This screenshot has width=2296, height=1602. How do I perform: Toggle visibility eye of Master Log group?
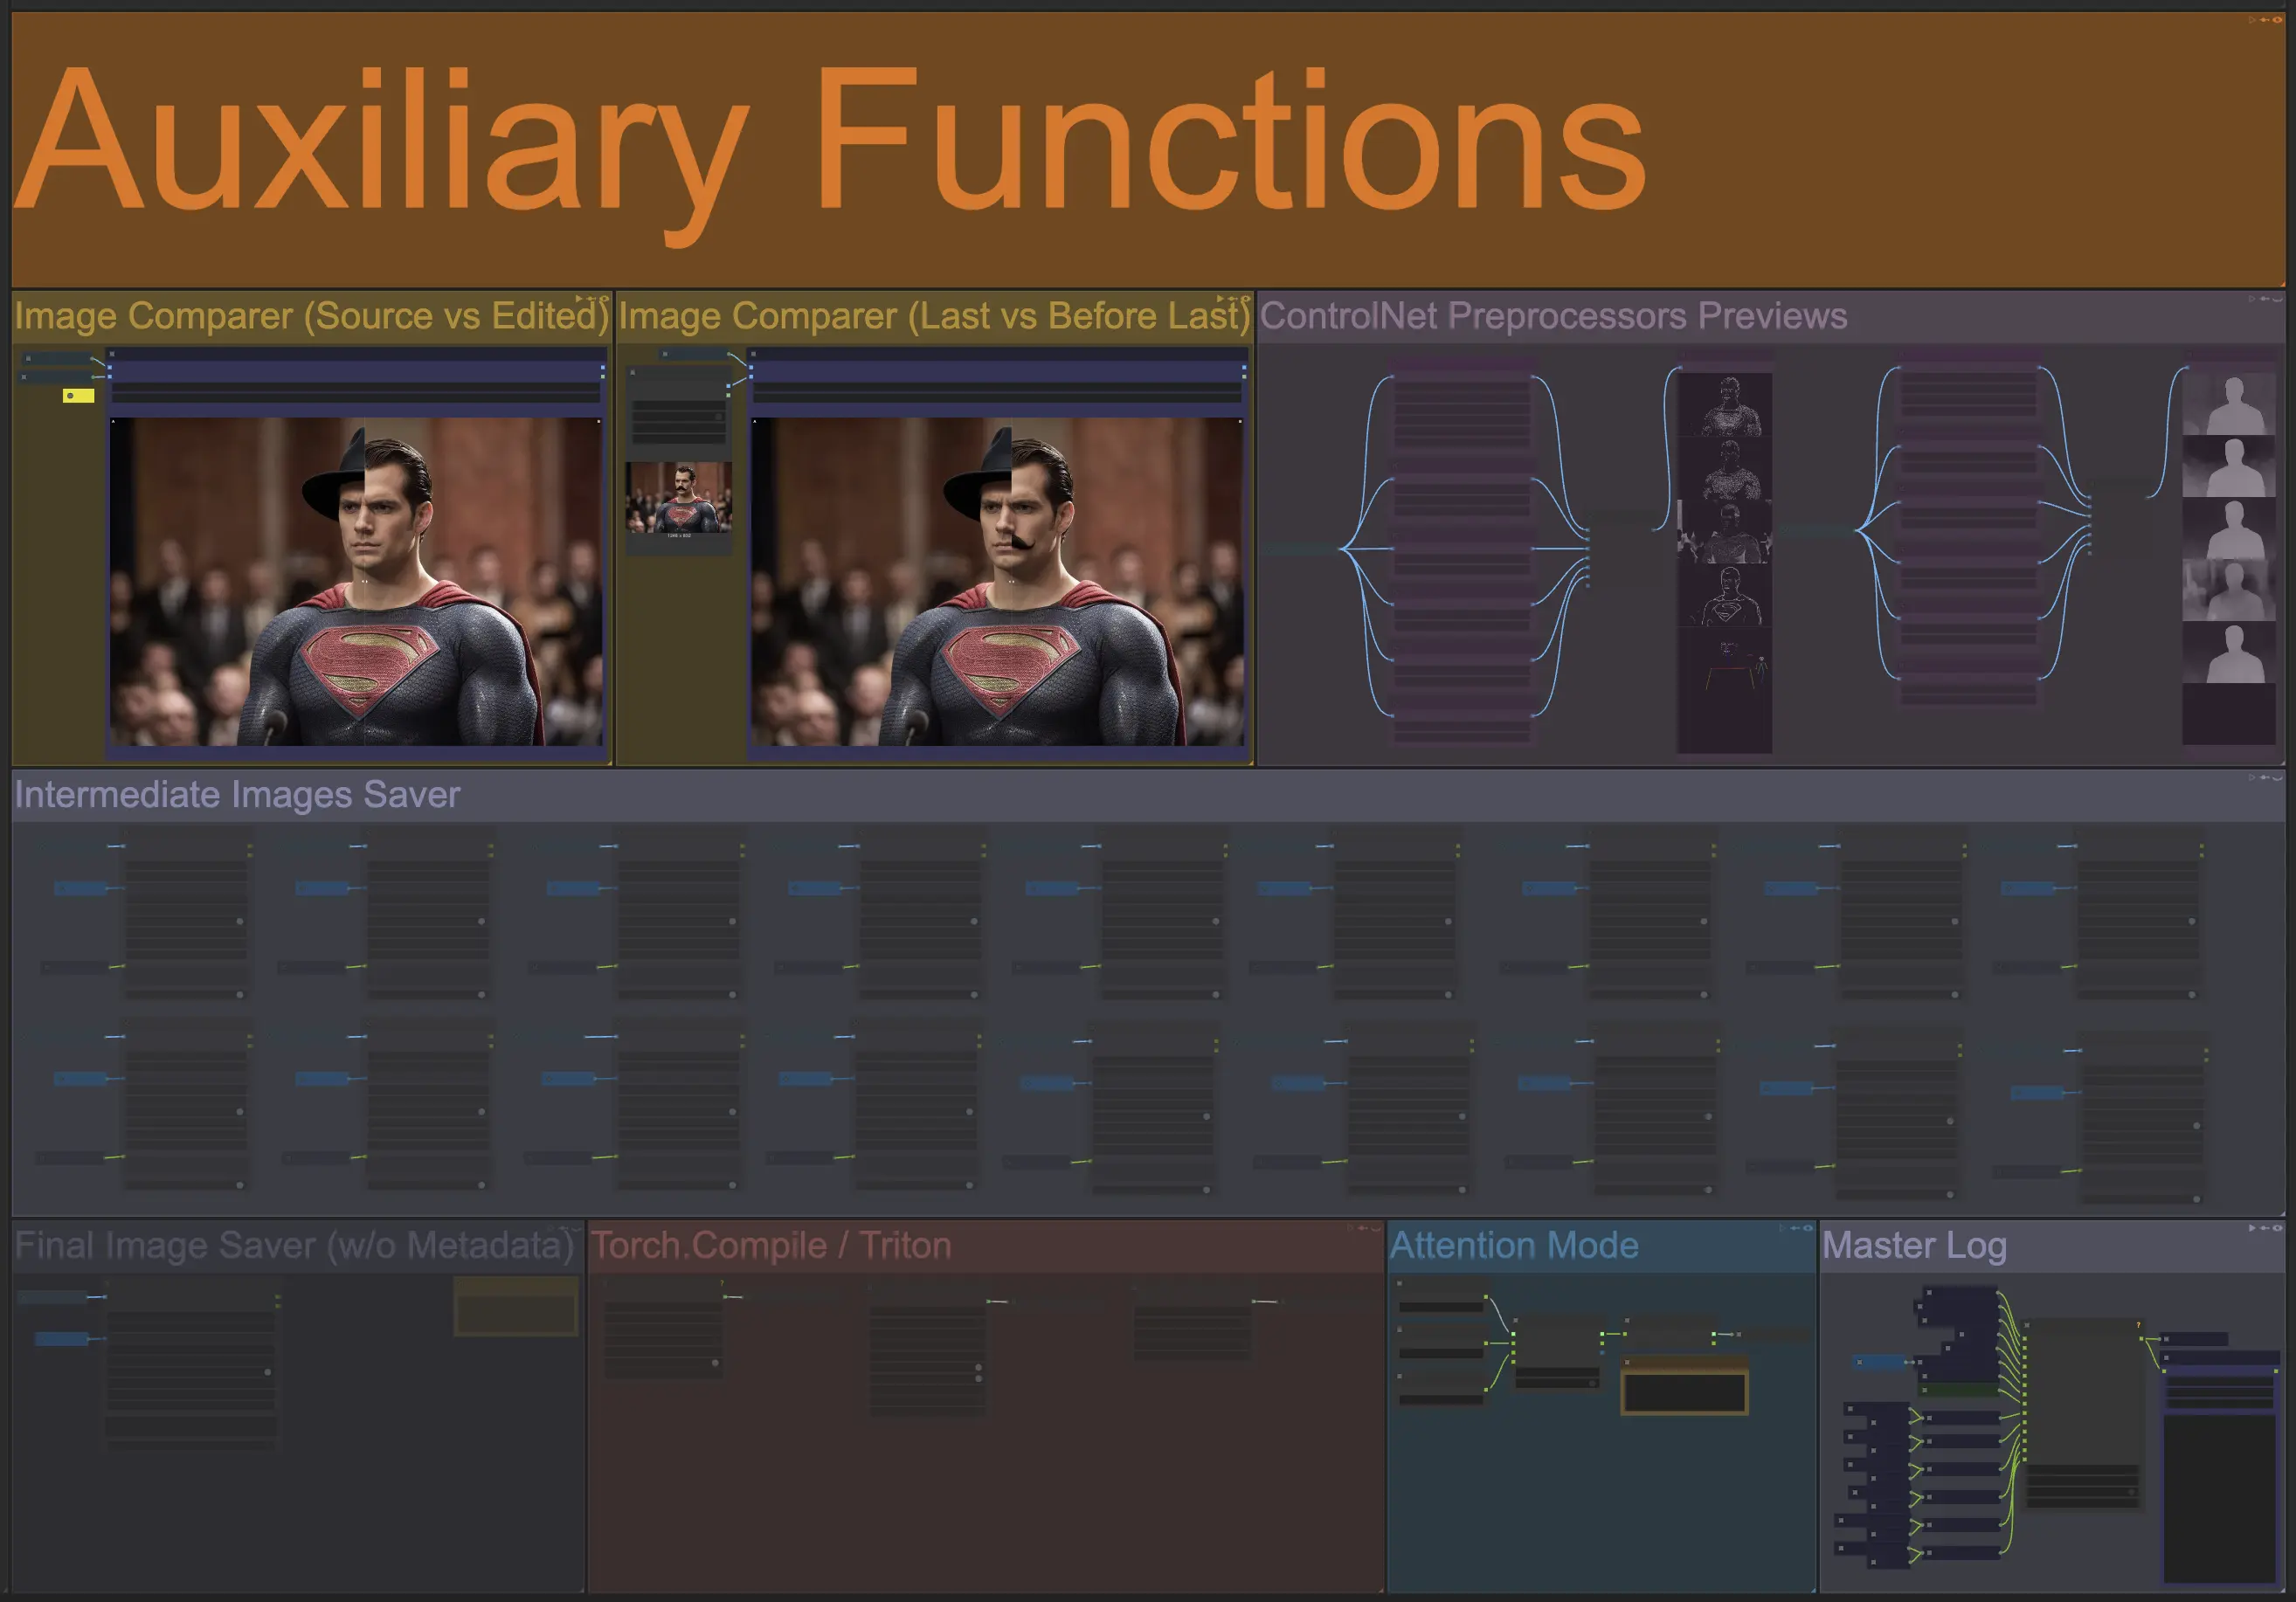click(x=2278, y=1228)
